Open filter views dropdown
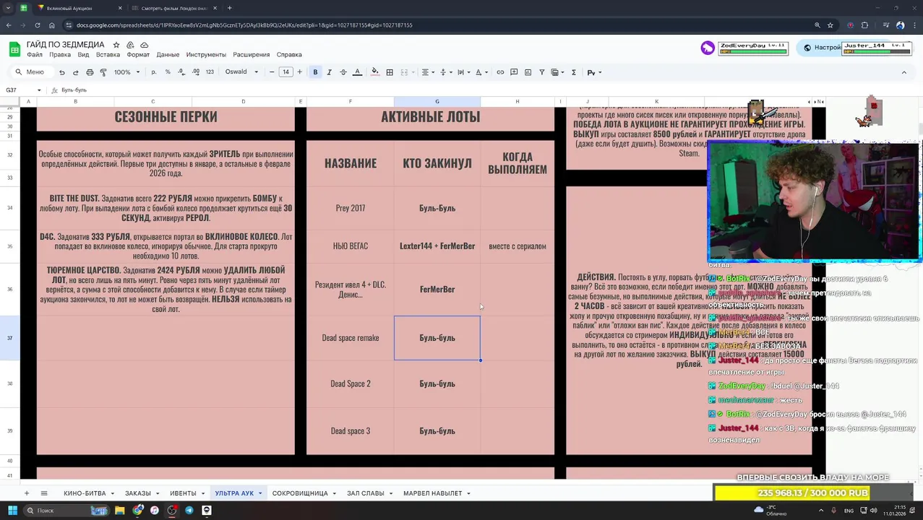This screenshot has height=520, width=923. pyautogui.click(x=557, y=72)
